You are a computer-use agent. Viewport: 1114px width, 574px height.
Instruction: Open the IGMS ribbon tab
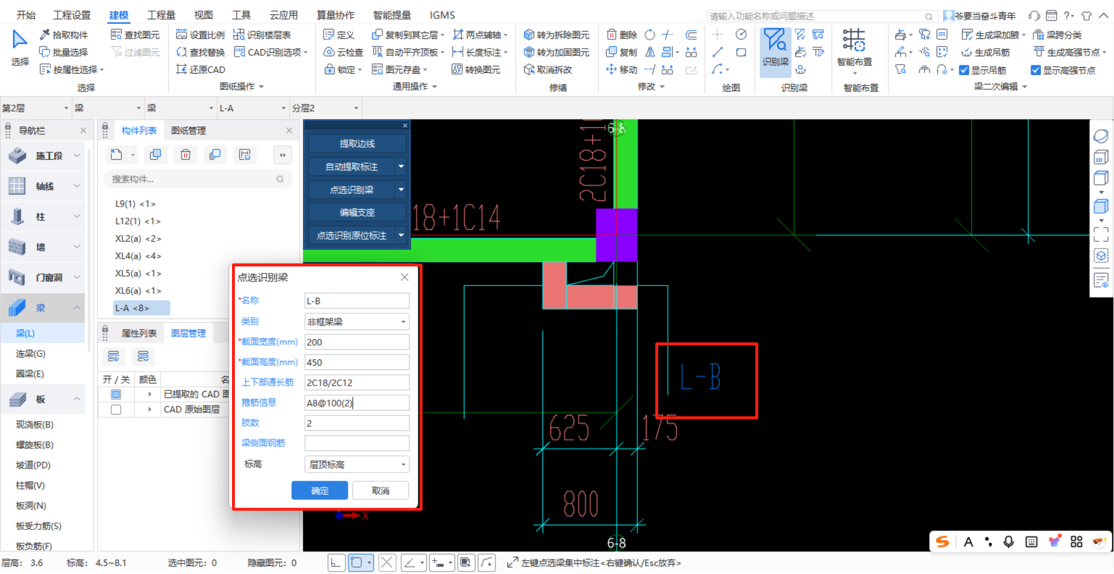point(442,15)
